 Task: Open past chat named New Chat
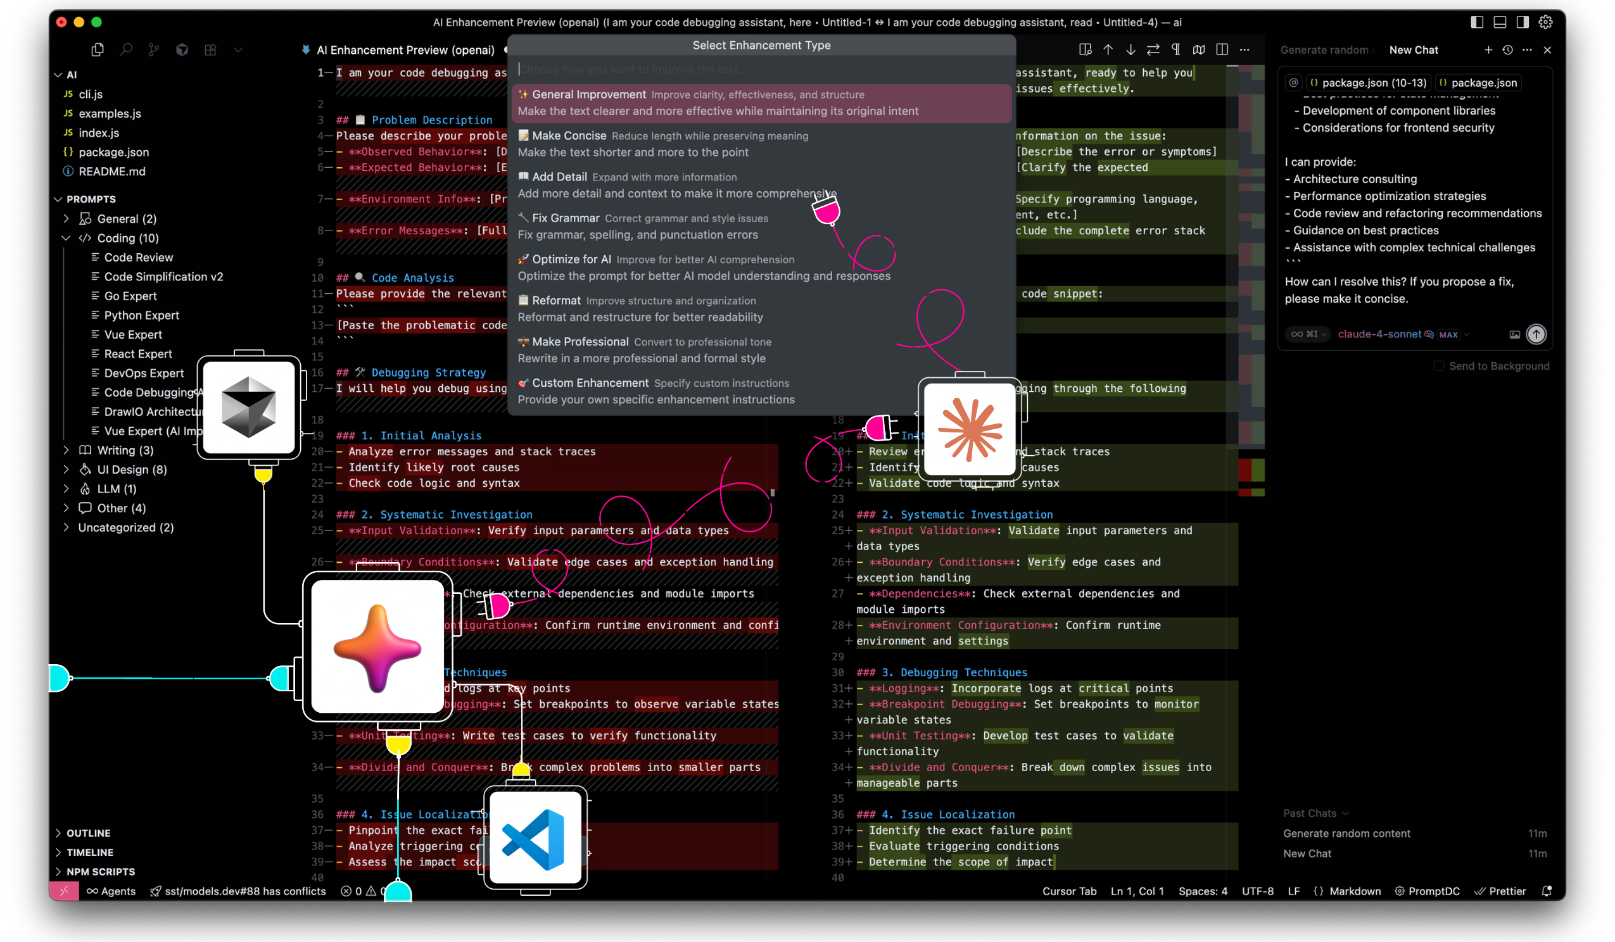tap(1414, 853)
